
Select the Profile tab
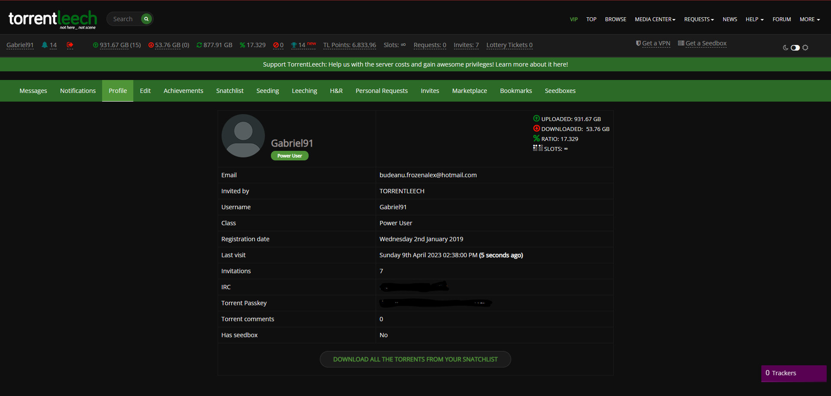[x=118, y=91]
